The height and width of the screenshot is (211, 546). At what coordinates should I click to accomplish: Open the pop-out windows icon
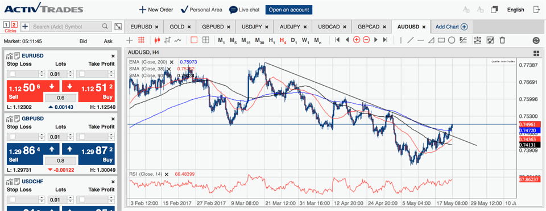(494, 10)
